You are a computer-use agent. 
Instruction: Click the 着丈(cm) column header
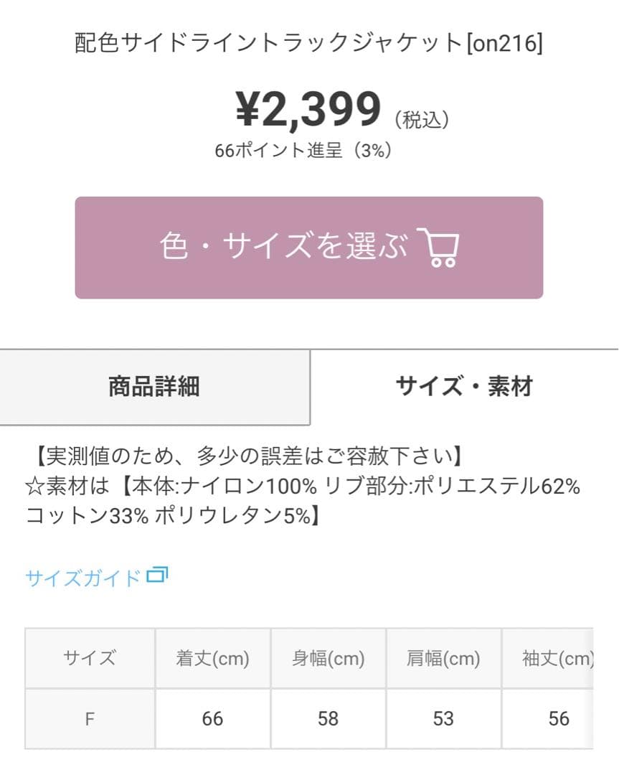point(213,658)
